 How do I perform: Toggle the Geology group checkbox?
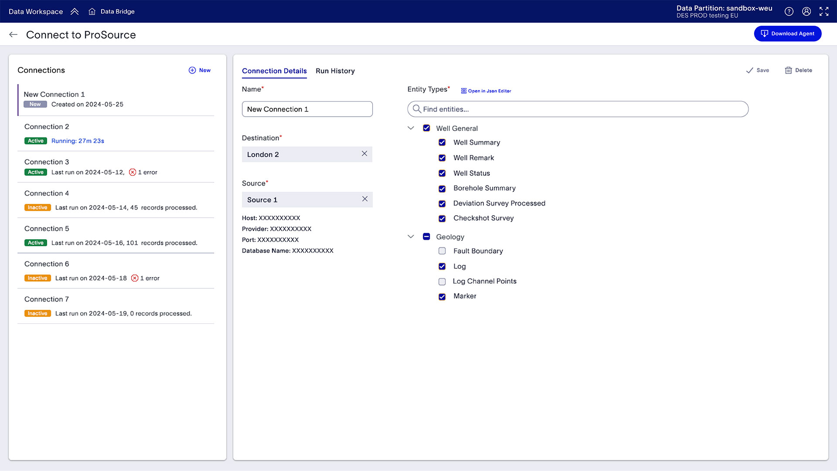(x=426, y=237)
